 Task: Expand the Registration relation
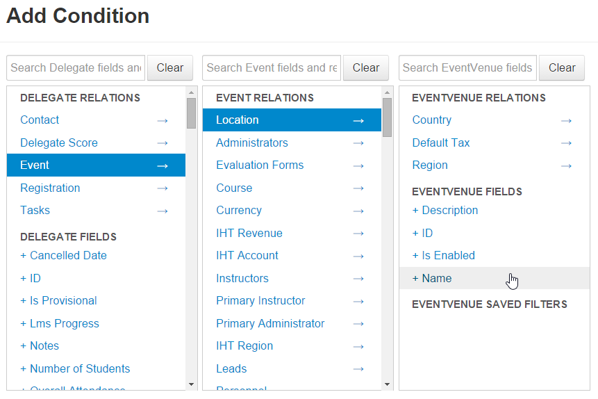96,188
